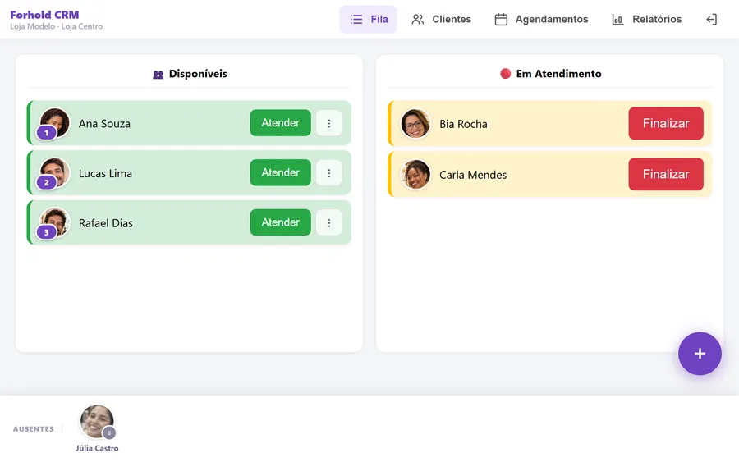Click the Júlia Castro name label

pos(97,448)
